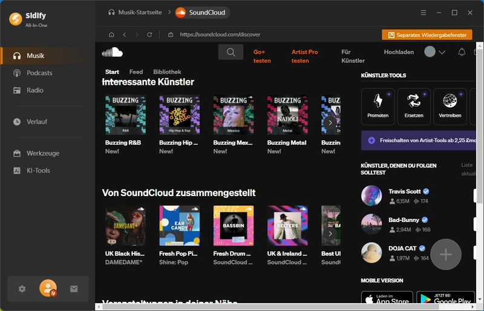
Task: Click Separates Wiedergabefenster button
Action: tap(427, 35)
